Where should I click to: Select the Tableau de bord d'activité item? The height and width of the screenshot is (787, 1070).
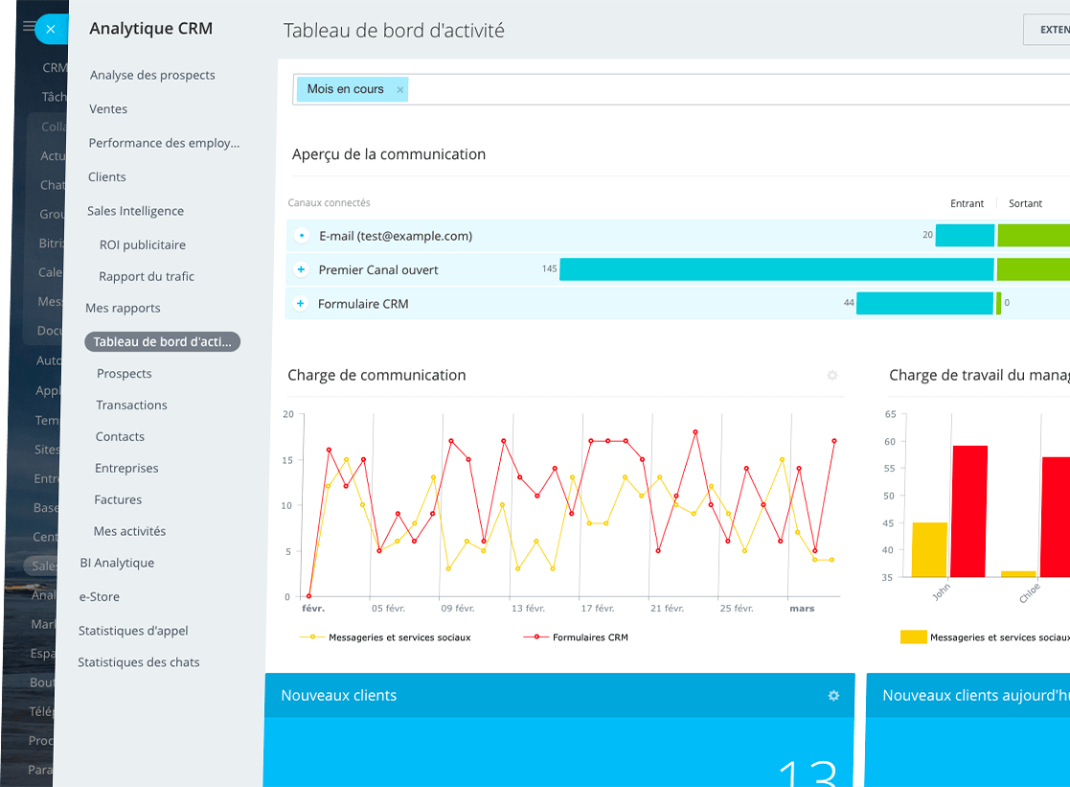[x=162, y=342]
